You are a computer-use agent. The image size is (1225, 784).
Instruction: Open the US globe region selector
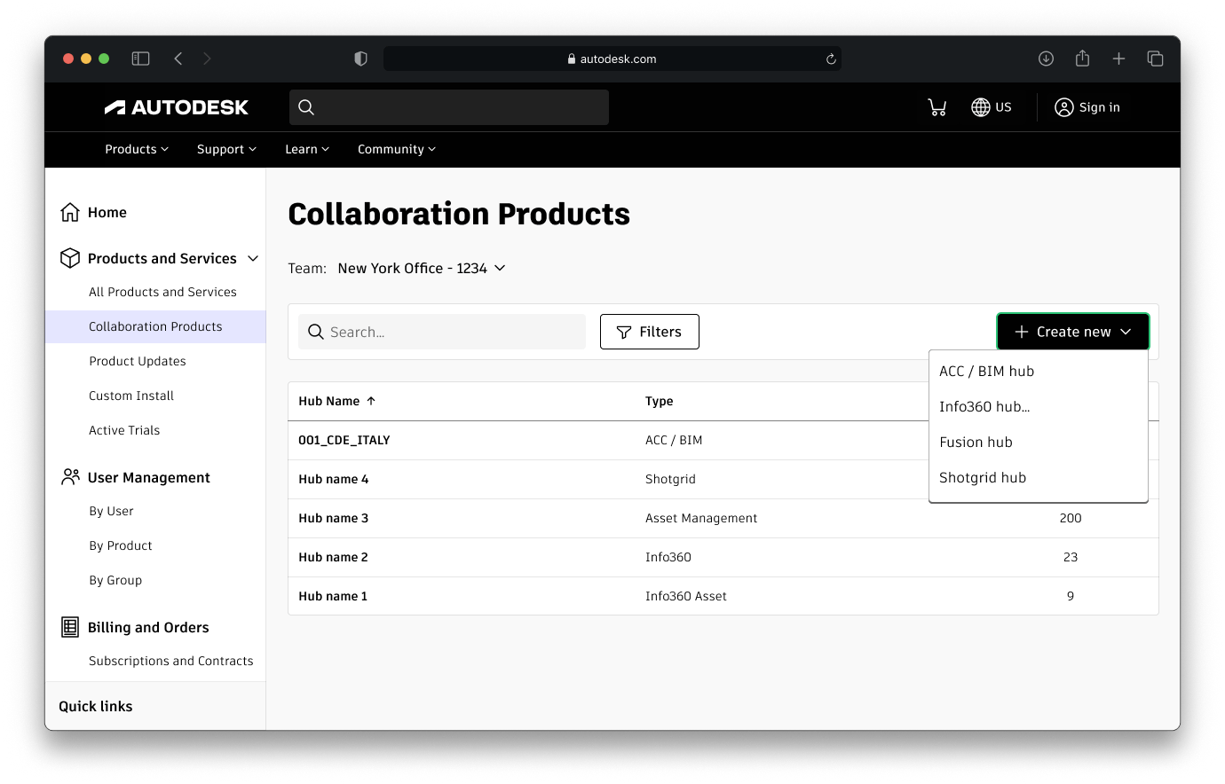(x=992, y=107)
